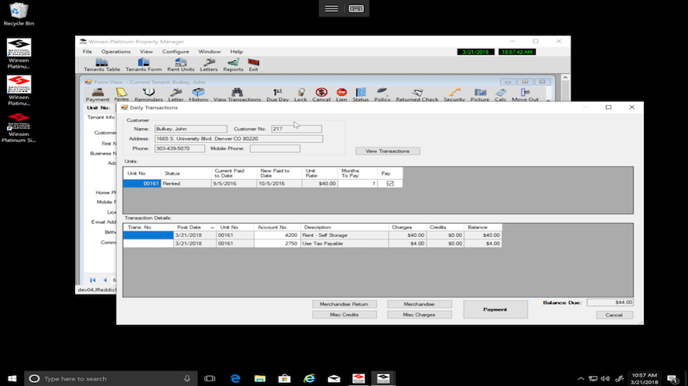The height and width of the screenshot is (386, 688).
Task: Click the Payment icon in Form View toolbar
Action: pos(97,95)
